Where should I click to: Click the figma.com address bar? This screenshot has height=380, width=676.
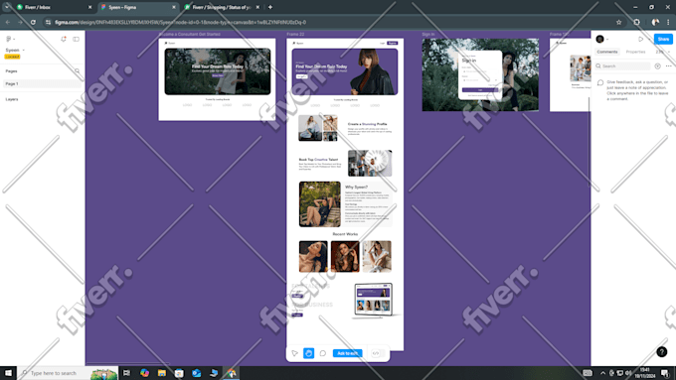332,23
